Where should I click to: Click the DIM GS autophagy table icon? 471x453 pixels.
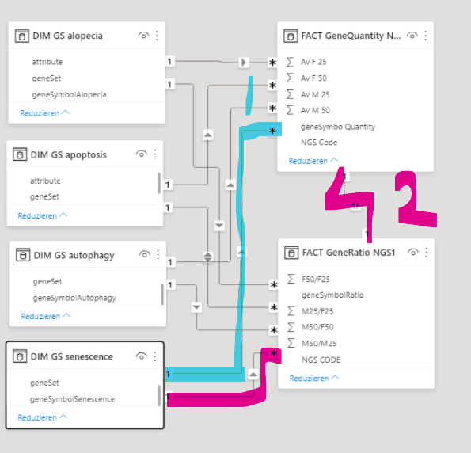click(x=23, y=255)
